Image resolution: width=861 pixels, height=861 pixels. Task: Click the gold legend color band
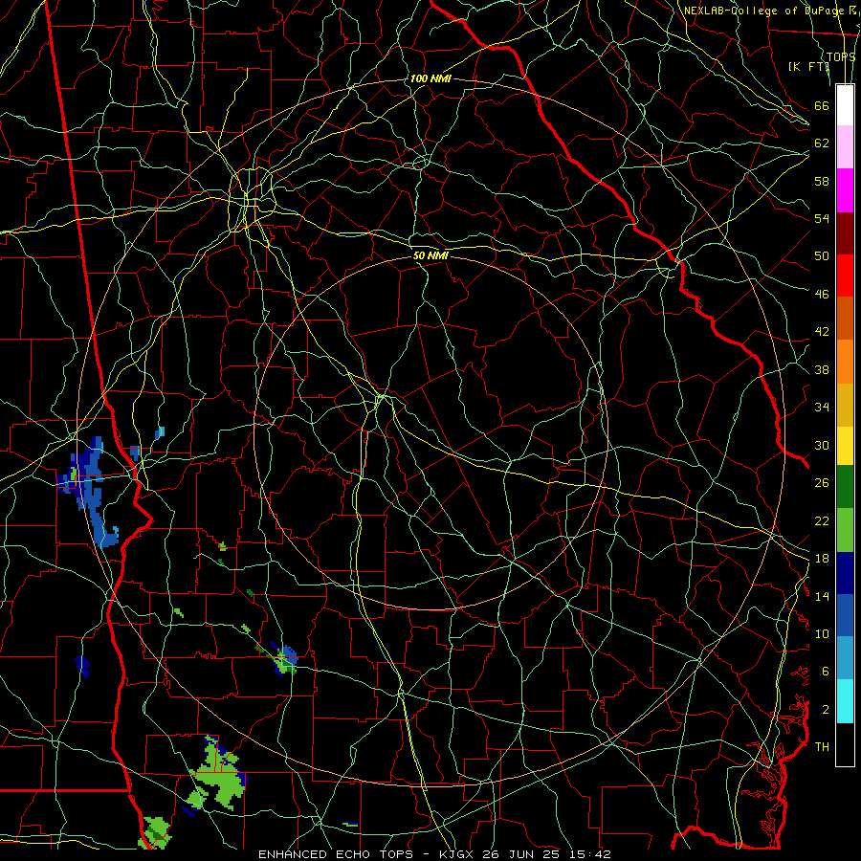(x=845, y=405)
